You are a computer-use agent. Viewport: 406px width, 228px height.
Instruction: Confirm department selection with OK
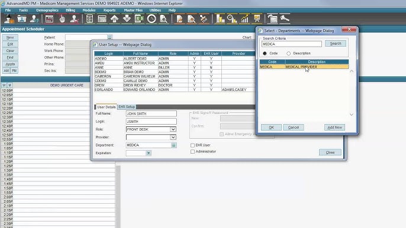coord(271,127)
